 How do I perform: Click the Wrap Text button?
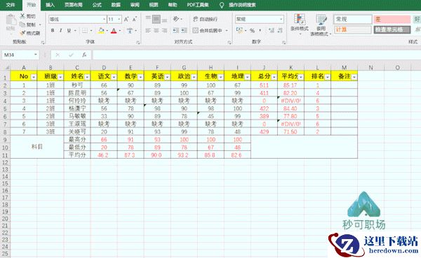[x=205, y=19]
